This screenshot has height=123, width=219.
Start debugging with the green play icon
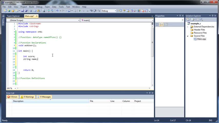(x=80, y=11)
